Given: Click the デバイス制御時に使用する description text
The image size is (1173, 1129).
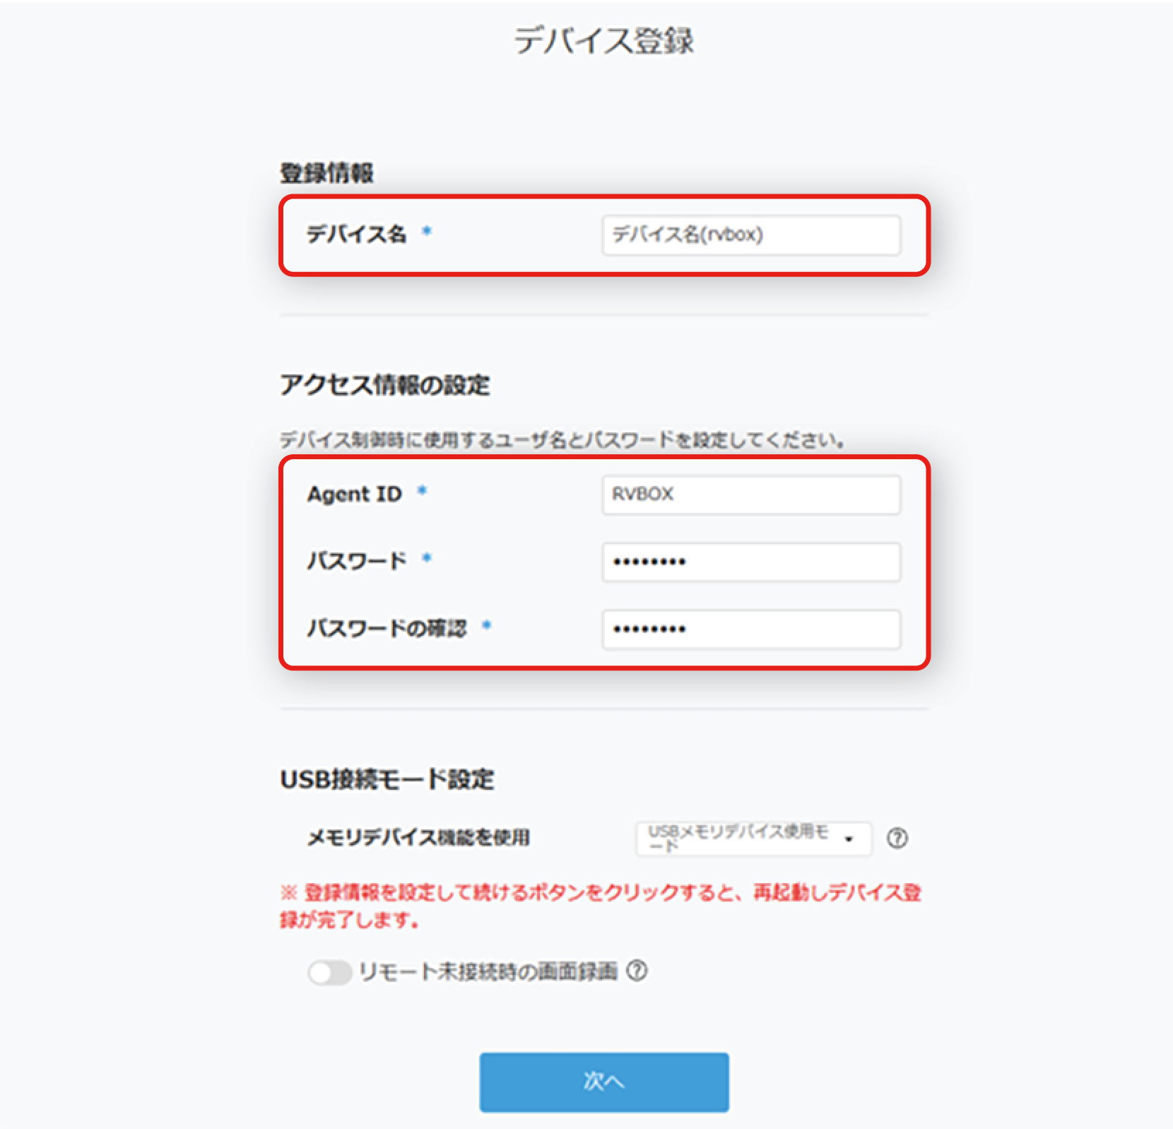Looking at the screenshot, I should pos(562,440).
